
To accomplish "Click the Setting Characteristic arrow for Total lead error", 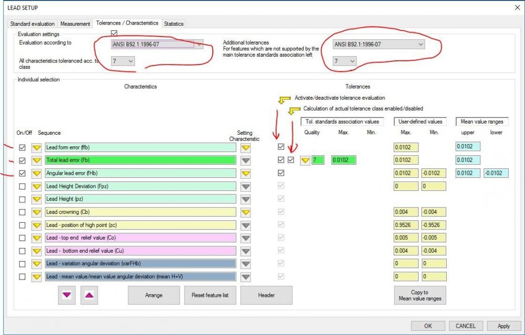I will pyautogui.click(x=245, y=160).
